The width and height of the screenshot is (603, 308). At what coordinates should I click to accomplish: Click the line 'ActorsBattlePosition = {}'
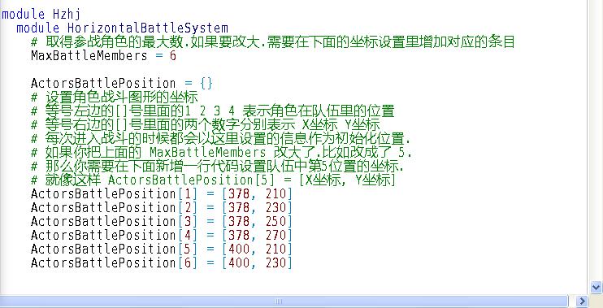pos(122,84)
